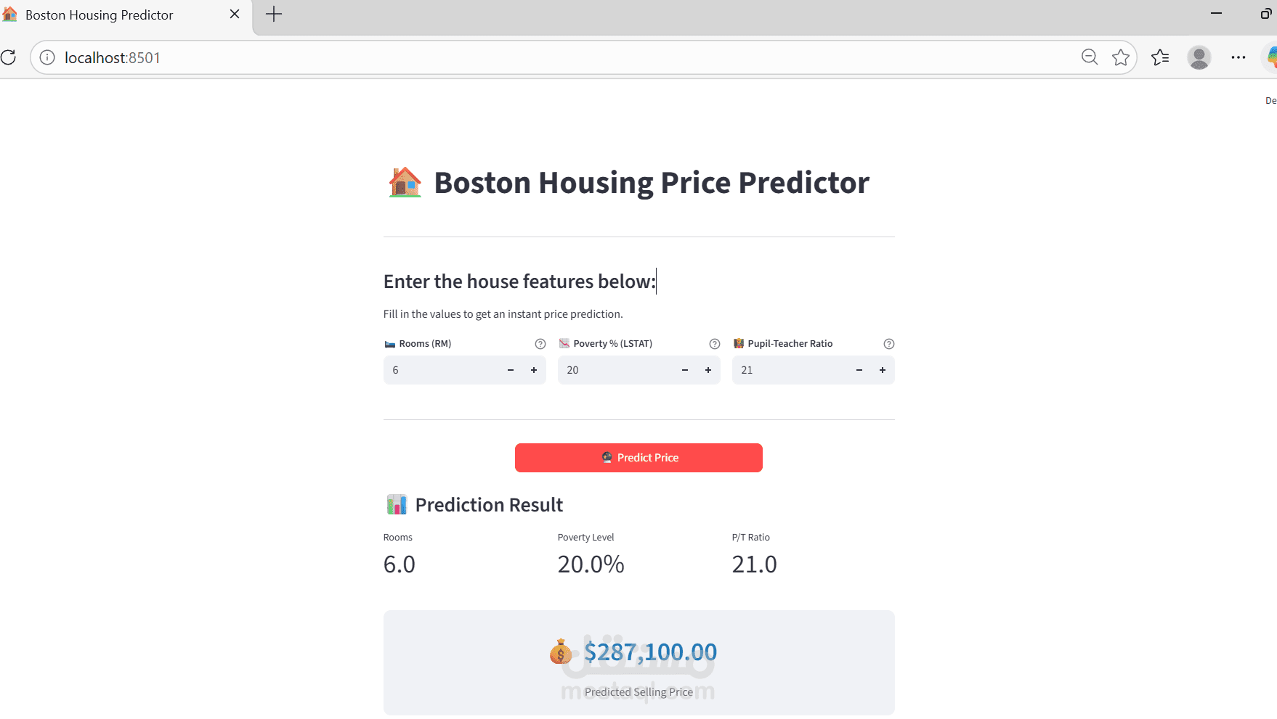This screenshot has height=719, width=1277.
Task: Reload the Boston Housing Predictor page
Action: pos(9,57)
